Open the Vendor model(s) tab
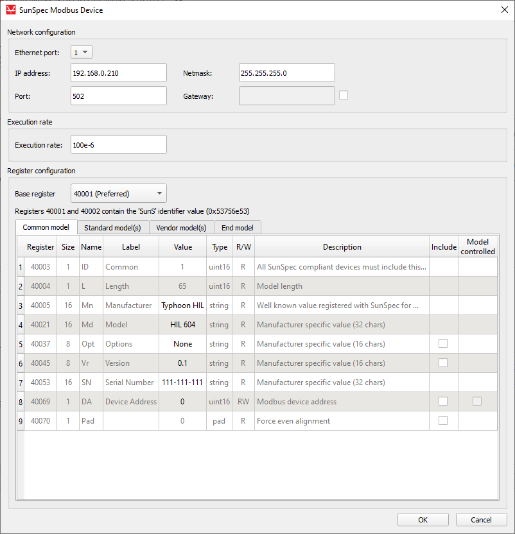515x534 pixels. [181, 227]
